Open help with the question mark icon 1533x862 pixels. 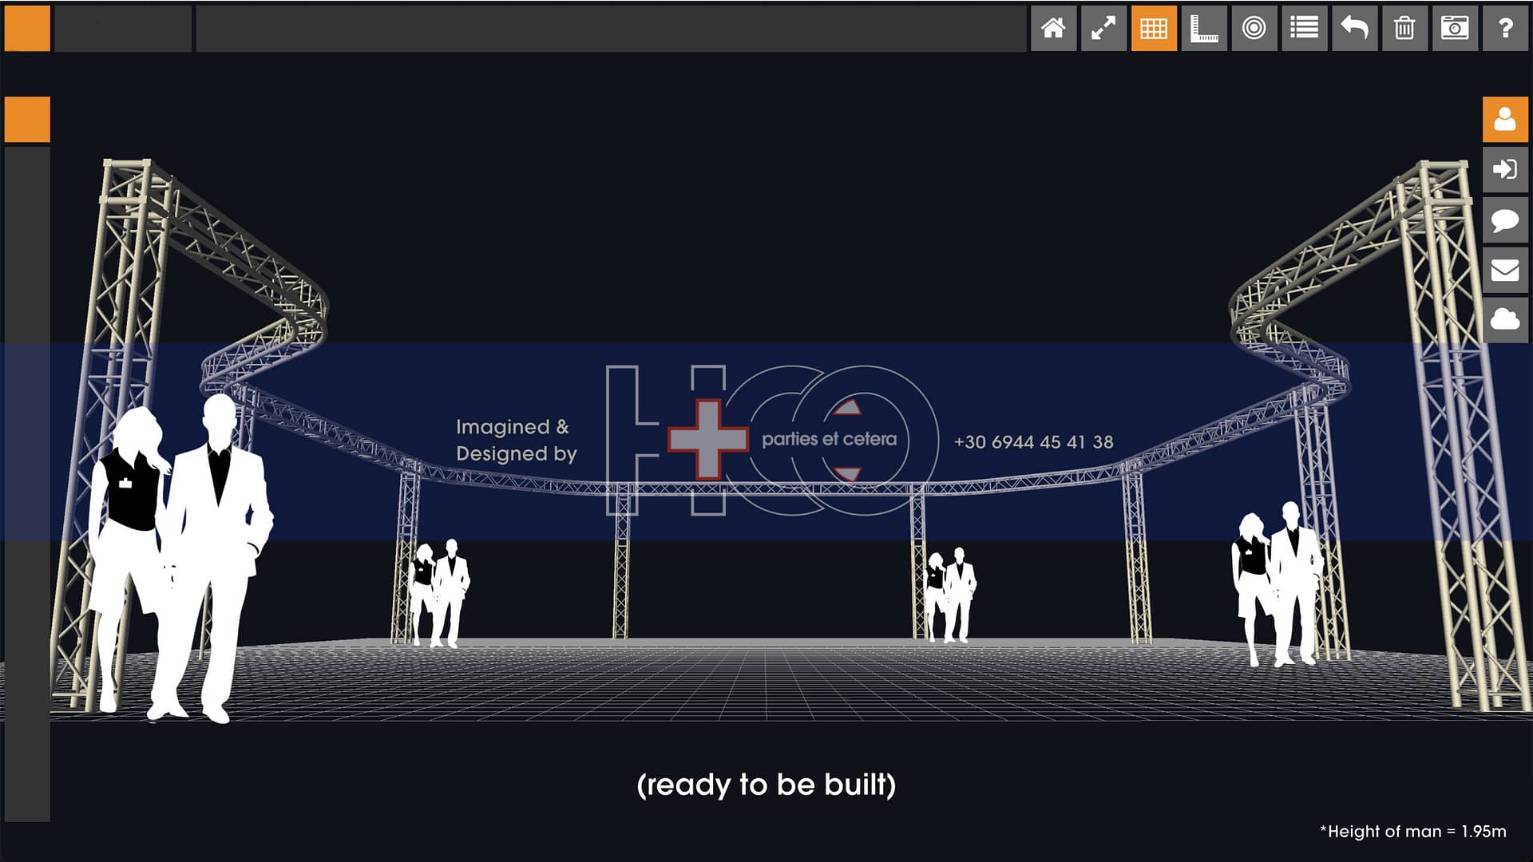click(x=1505, y=29)
